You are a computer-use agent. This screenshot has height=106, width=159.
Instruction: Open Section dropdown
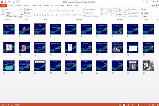tap(28, 16)
